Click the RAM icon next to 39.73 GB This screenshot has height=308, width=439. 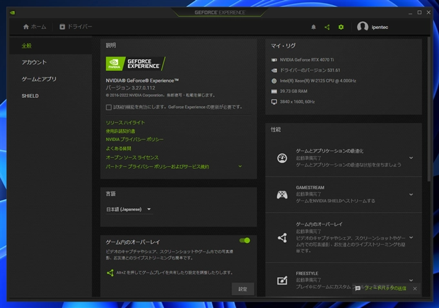pyautogui.click(x=274, y=91)
